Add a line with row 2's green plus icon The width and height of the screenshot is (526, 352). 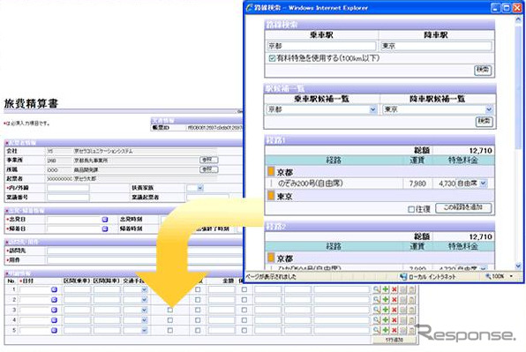tap(386, 300)
